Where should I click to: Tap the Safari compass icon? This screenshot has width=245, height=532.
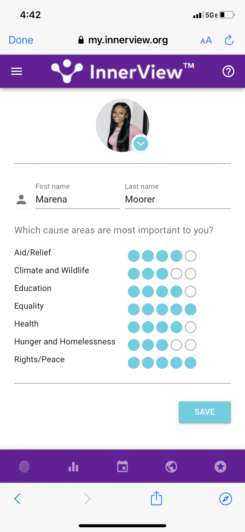point(226,499)
